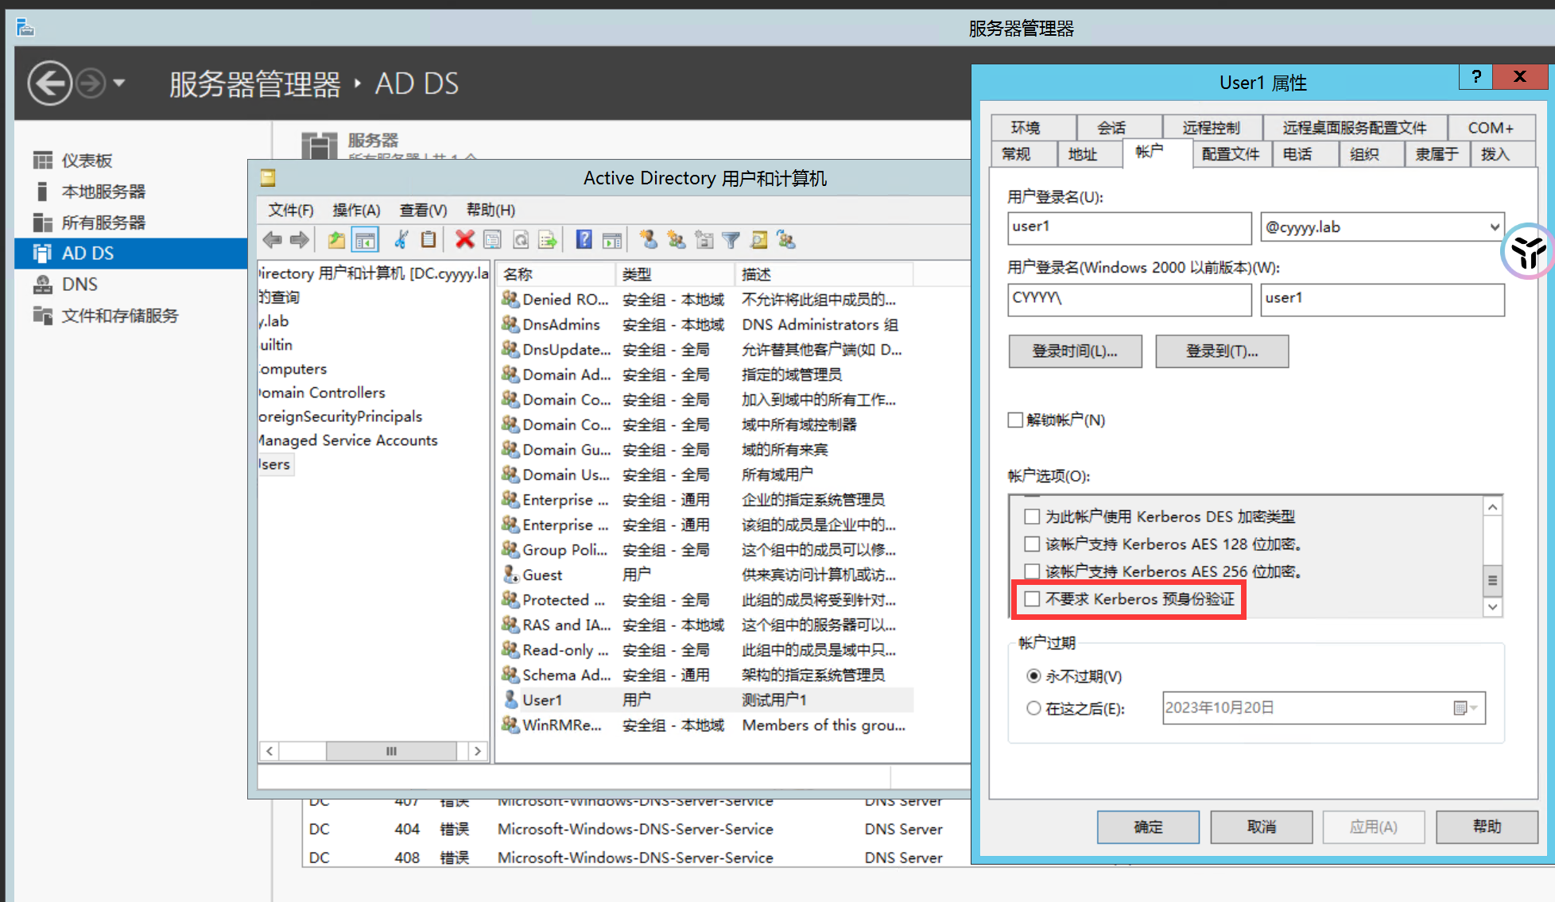
Task: Enable Kerberos DES encryption types checkbox
Action: click(x=1032, y=517)
